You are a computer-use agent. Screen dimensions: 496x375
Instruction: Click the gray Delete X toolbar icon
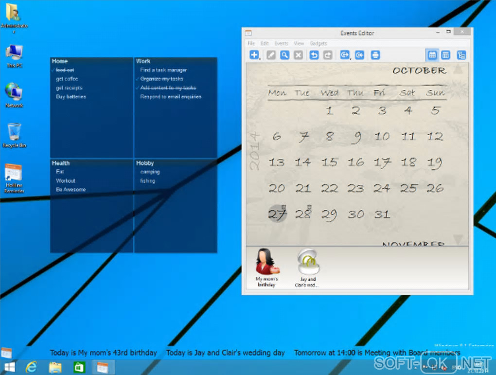tap(299, 55)
